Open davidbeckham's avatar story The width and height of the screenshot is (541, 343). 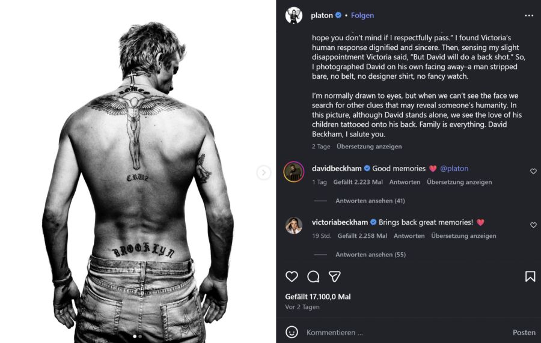coord(293,172)
